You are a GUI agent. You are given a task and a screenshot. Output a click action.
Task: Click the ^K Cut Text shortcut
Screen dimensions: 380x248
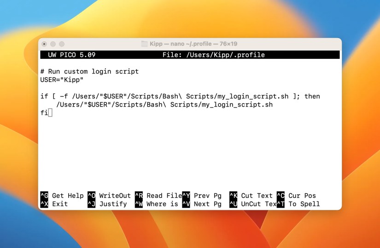click(x=251, y=196)
